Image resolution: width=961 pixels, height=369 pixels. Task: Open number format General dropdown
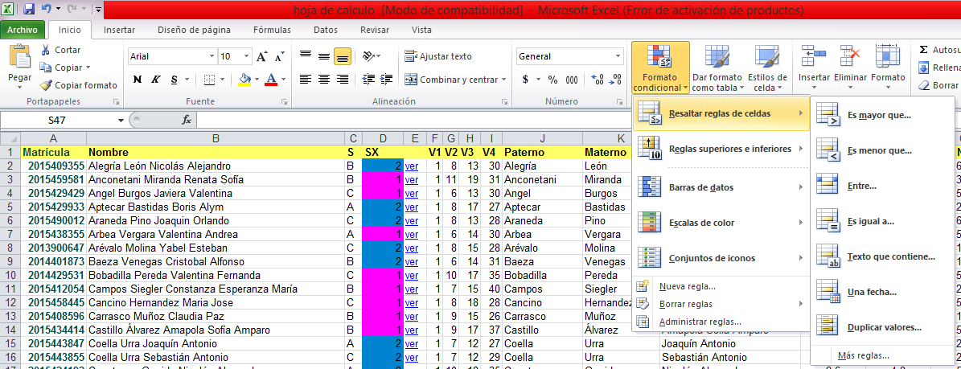click(618, 56)
